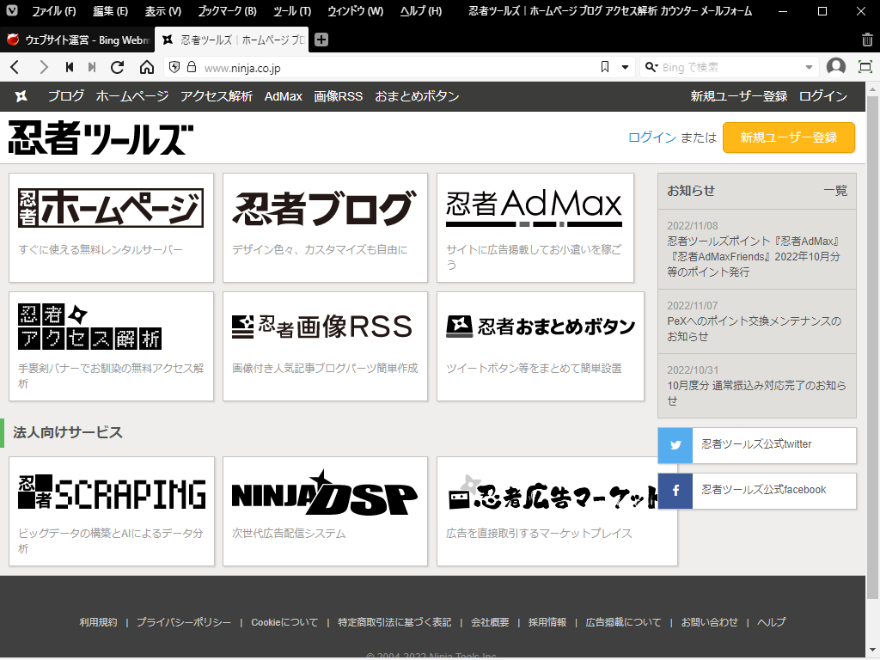The width and height of the screenshot is (880, 660).
Task: Open the Twitter bird icon link
Action: tap(675, 445)
